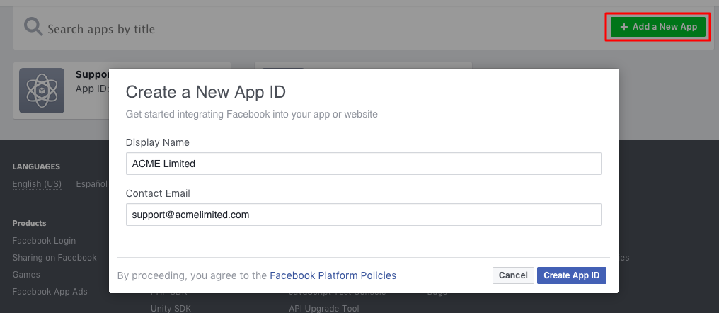Open the atom app icon thumbnail
The width and height of the screenshot is (719, 313).
click(42, 91)
